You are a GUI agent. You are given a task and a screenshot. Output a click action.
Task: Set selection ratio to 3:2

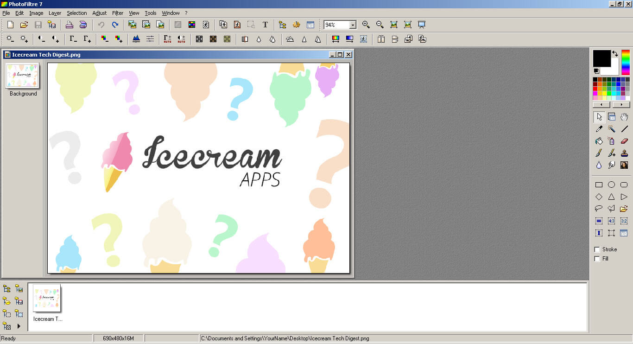coord(624,221)
